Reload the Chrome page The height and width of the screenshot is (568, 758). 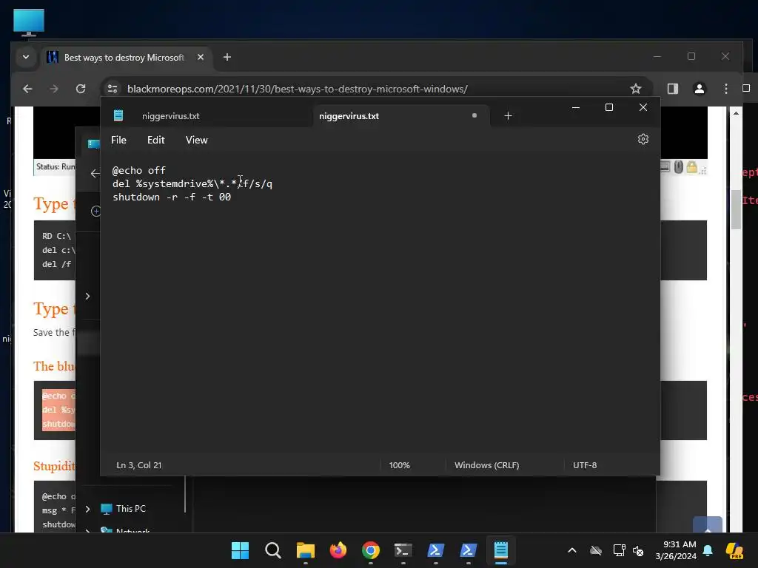pos(81,89)
